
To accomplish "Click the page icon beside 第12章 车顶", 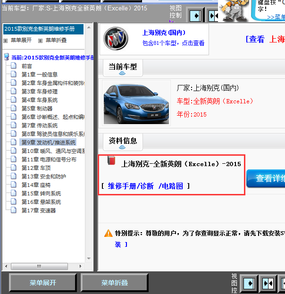I will coord(14,168).
